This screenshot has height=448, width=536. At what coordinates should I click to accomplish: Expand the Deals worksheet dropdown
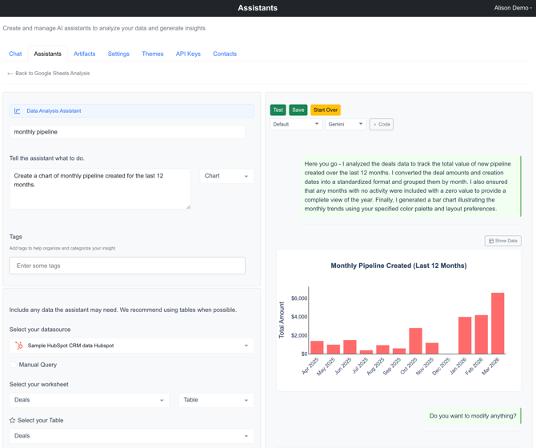coord(89,400)
